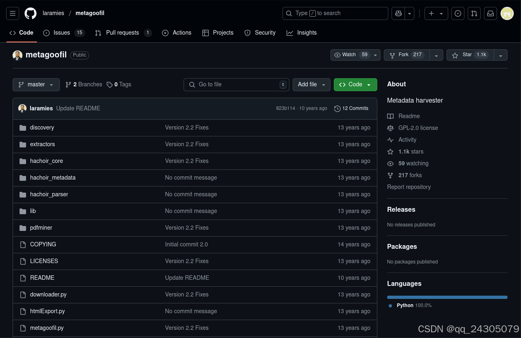Open the issues inbox icon in header
This screenshot has height=338, width=521.
pyautogui.click(x=458, y=13)
